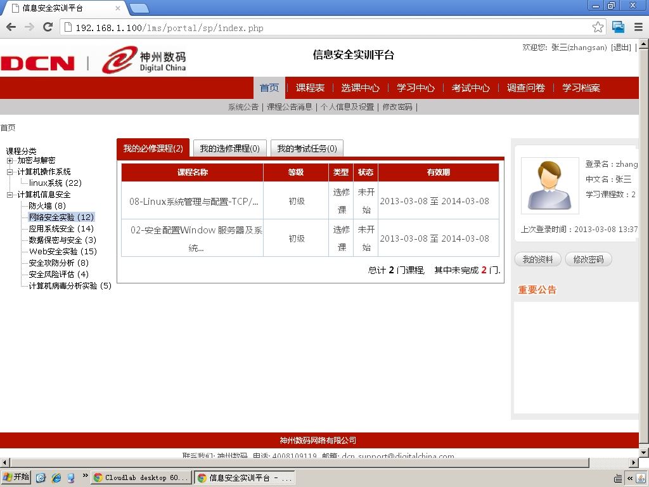Collapse the 计算机操作系统 tree node
649x487 pixels.
(x=10, y=172)
